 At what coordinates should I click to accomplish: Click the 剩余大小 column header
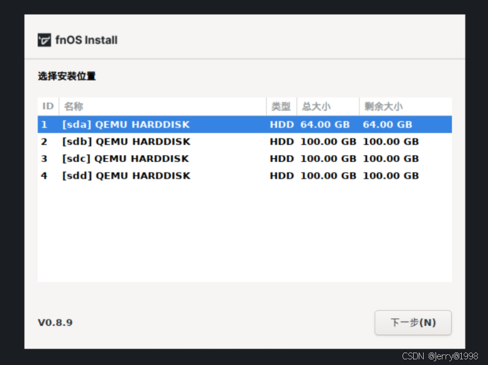(406, 107)
